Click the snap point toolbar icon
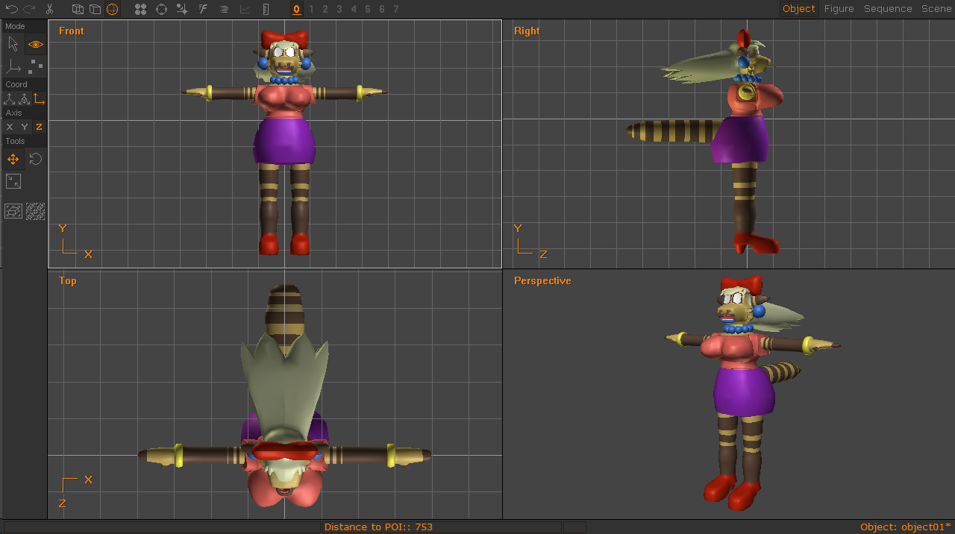Viewport: 955px width, 534px height. [x=182, y=9]
